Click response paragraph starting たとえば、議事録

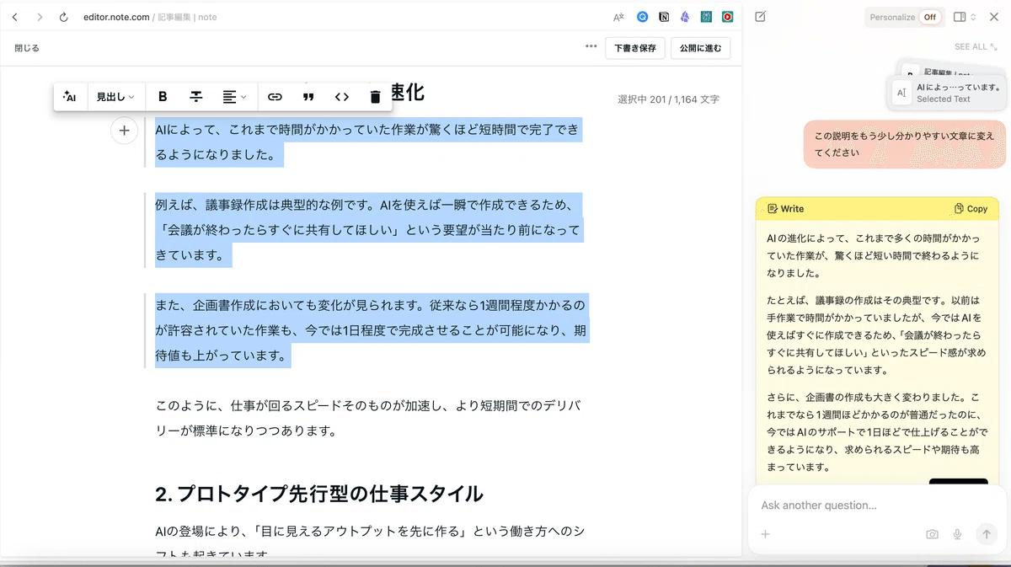[x=876, y=334]
